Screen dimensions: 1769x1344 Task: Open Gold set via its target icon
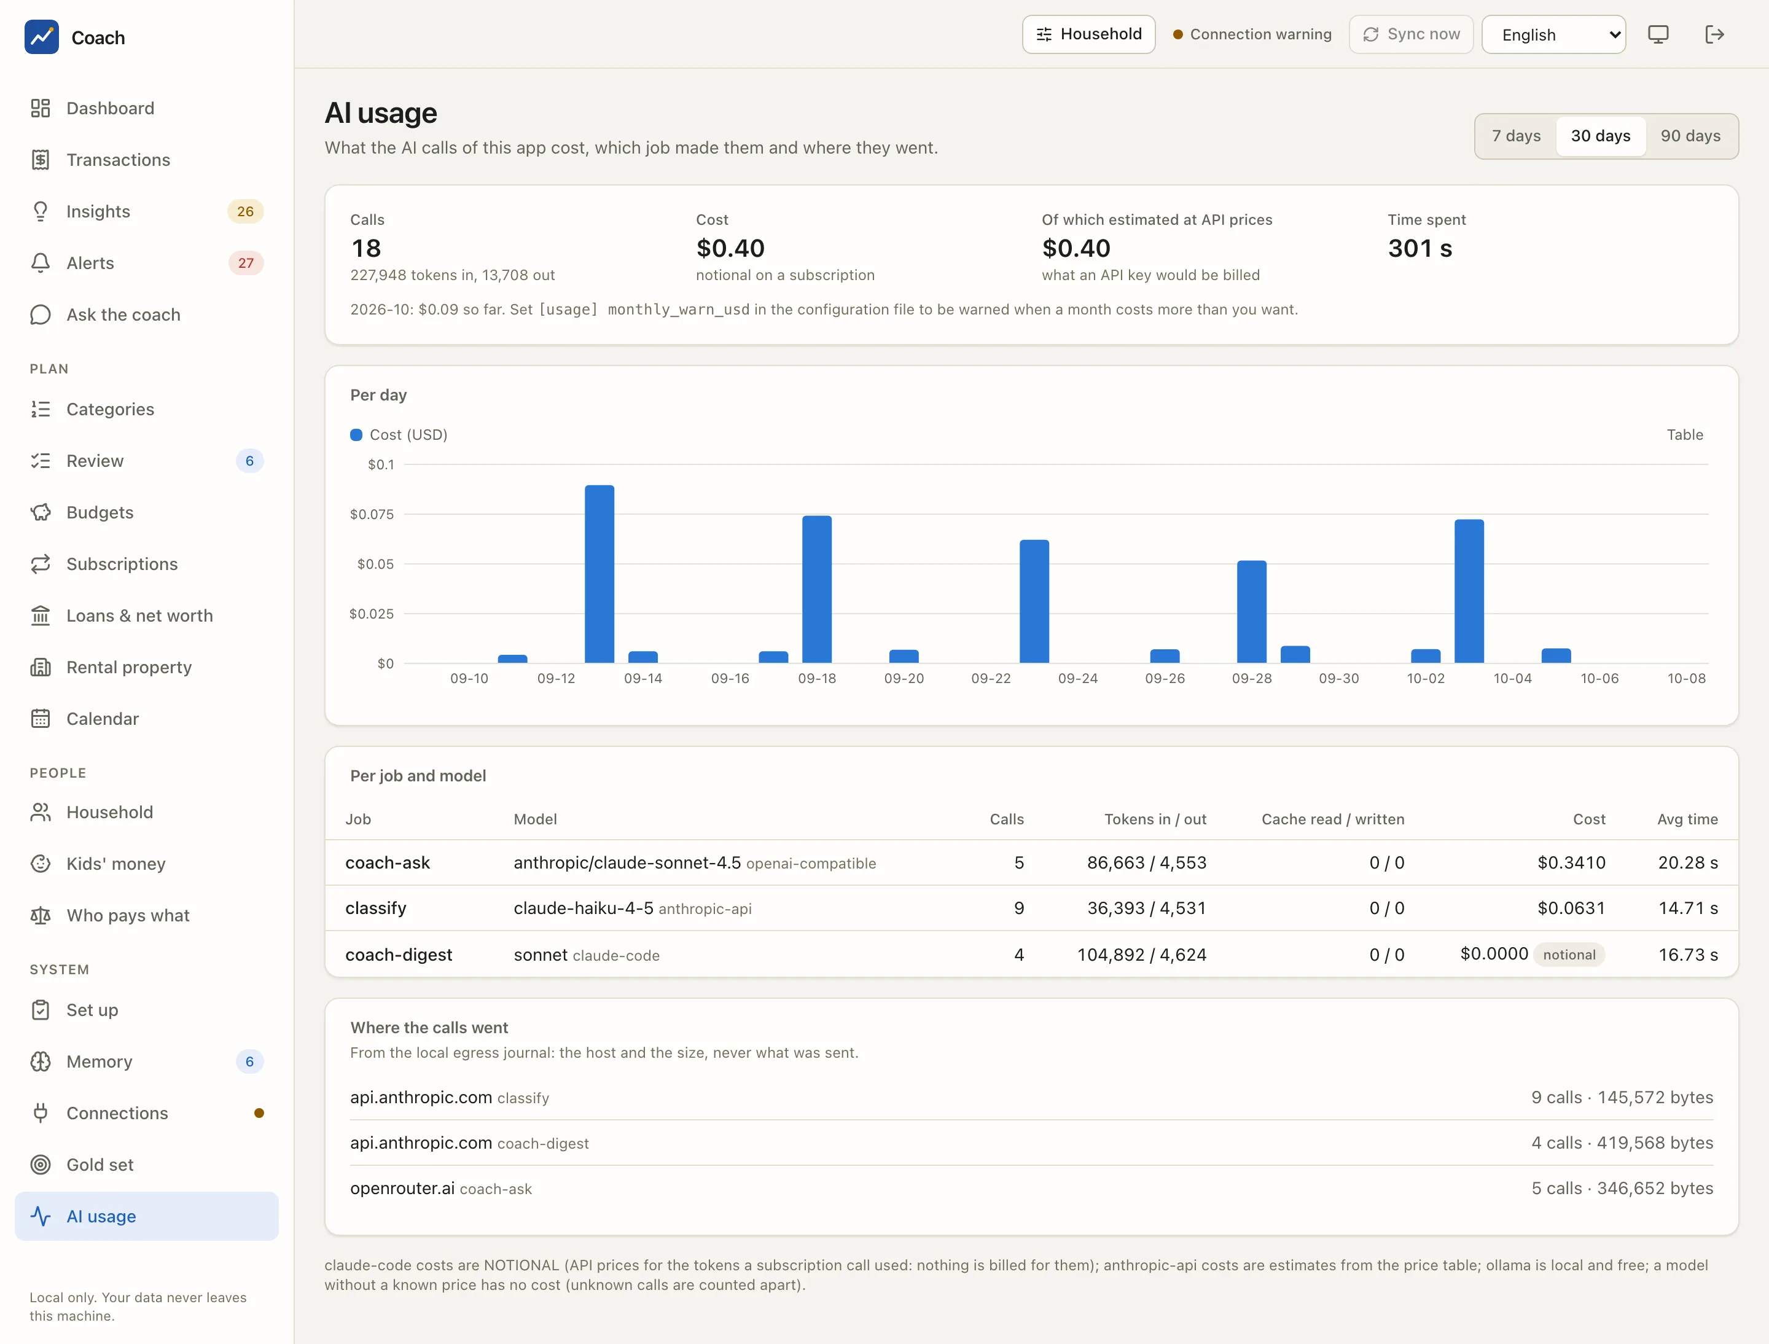41,1164
